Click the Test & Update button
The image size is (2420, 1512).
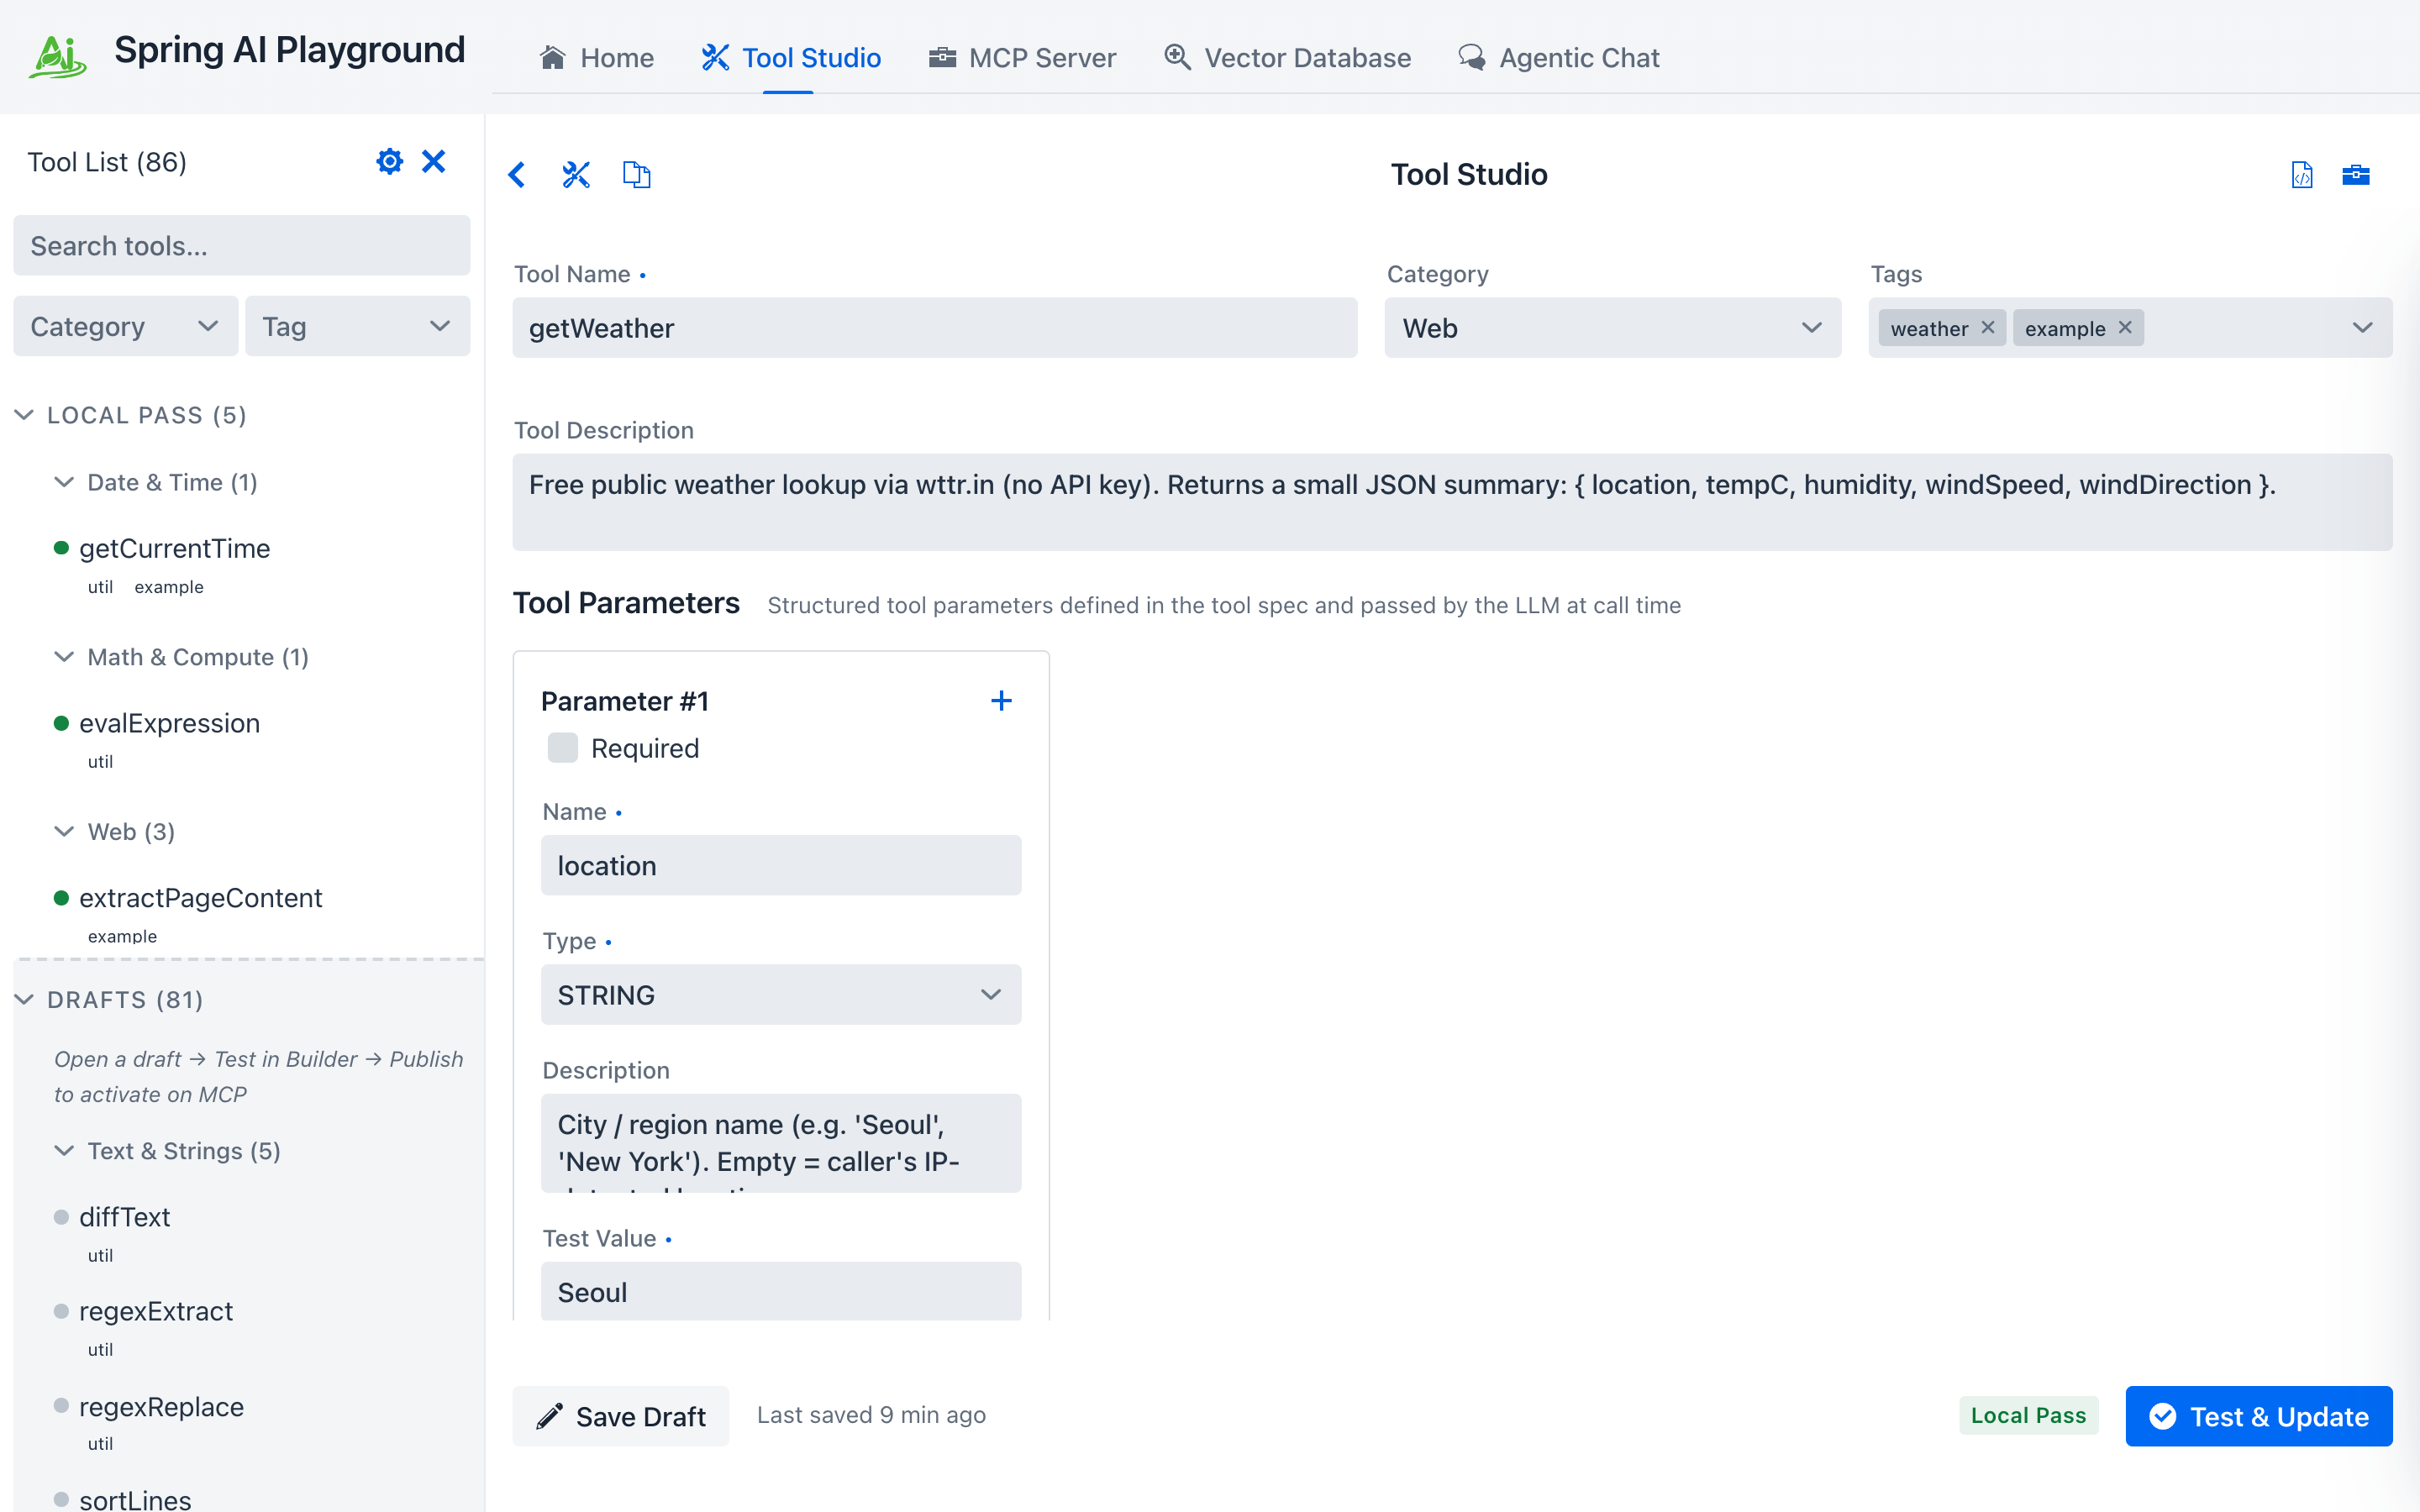pyautogui.click(x=2259, y=1416)
